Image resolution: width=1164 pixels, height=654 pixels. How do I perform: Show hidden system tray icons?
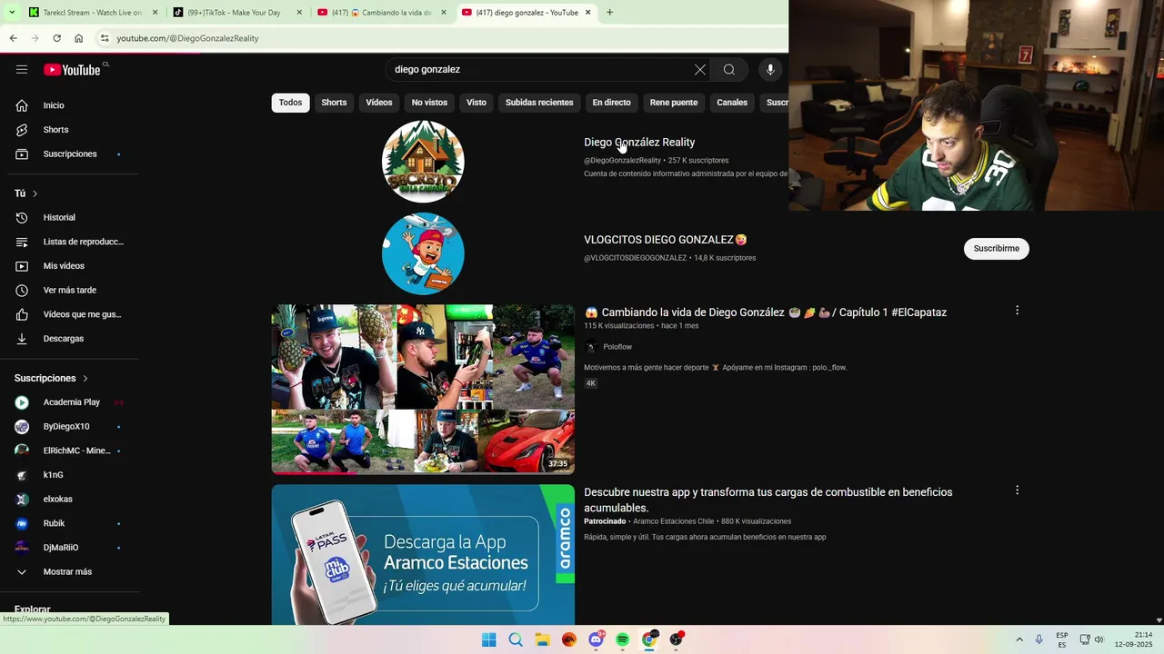click(1018, 639)
